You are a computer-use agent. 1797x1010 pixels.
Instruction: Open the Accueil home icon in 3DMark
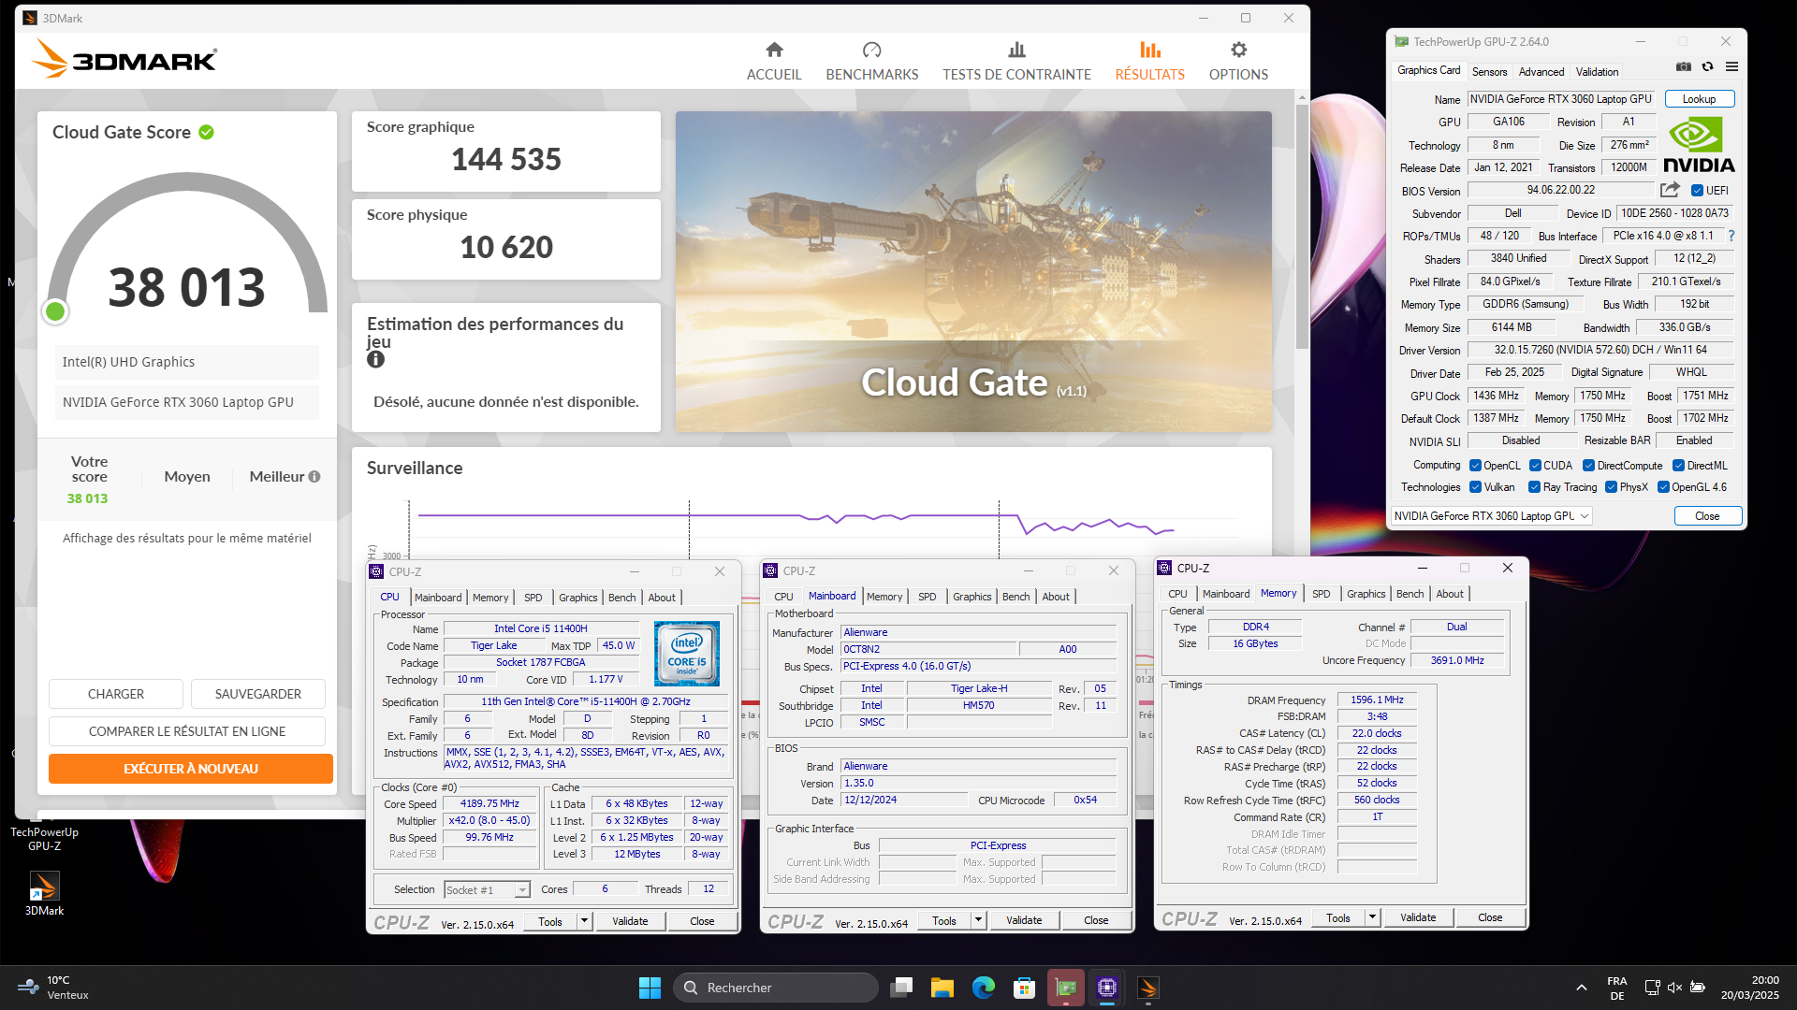(x=774, y=50)
